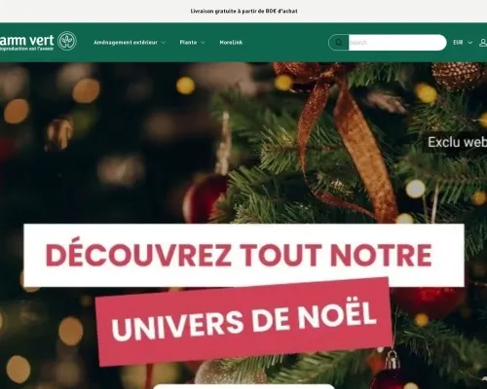Expand the chevron beside Aménagement extérieur
487x389 pixels.
pos(164,43)
